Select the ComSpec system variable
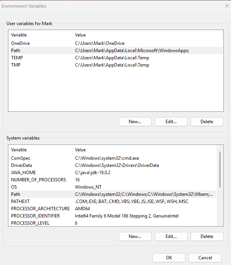The image size is (231, 265). click(21, 158)
